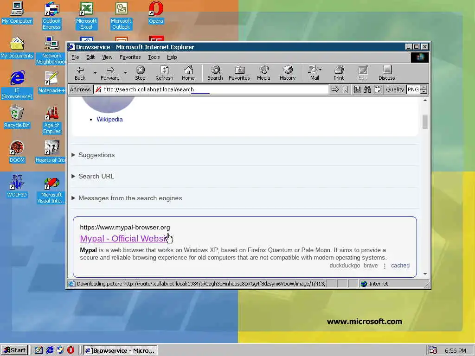Open Back button history dropdown arrow
The image size is (475, 356).
95,73
